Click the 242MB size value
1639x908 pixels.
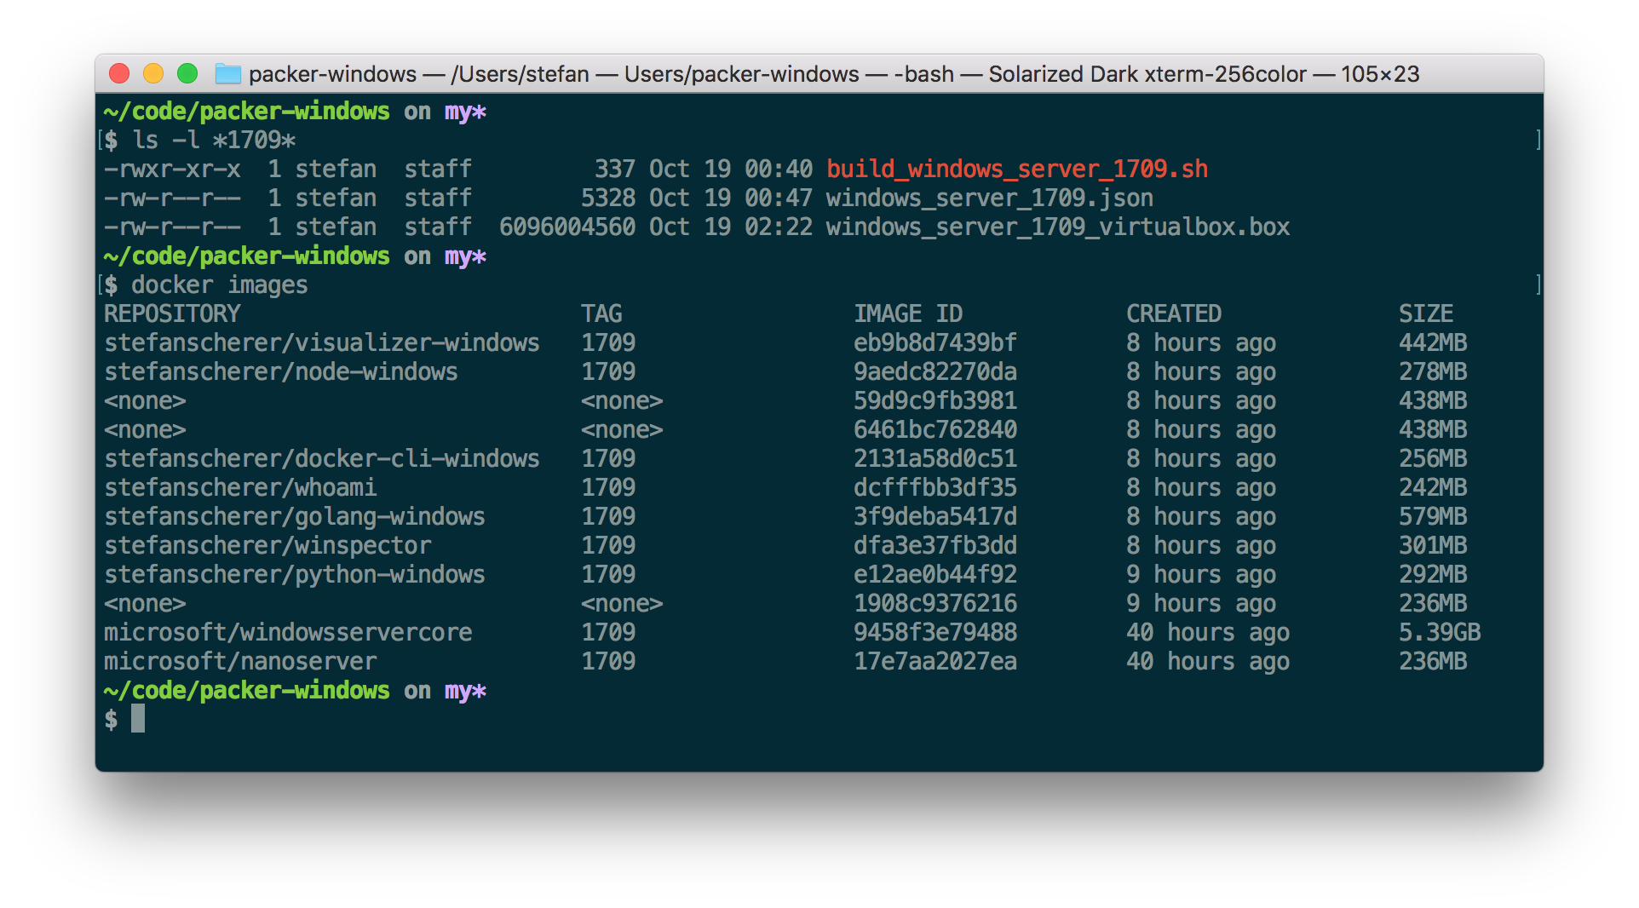pyautogui.click(x=1433, y=488)
